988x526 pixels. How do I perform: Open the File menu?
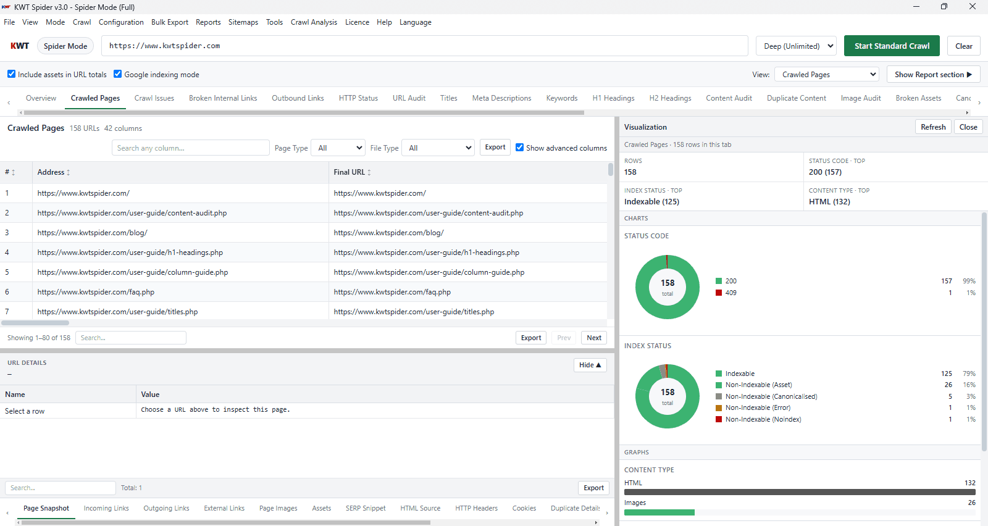pos(9,22)
